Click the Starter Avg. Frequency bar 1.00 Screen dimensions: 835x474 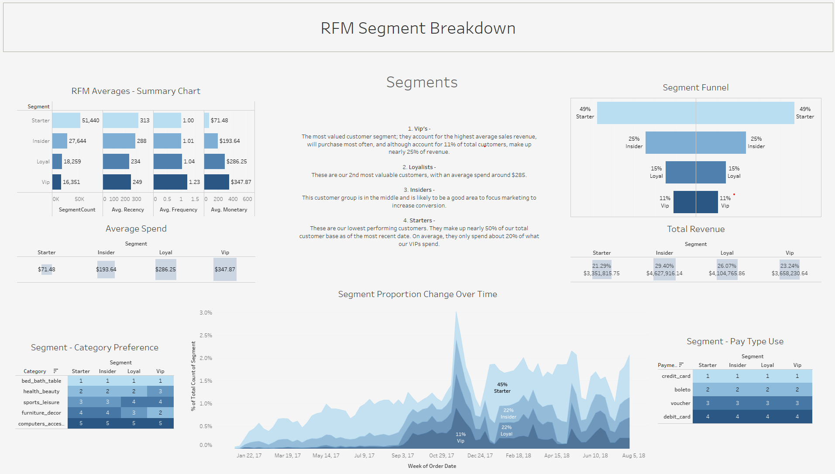click(x=167, y=120)
